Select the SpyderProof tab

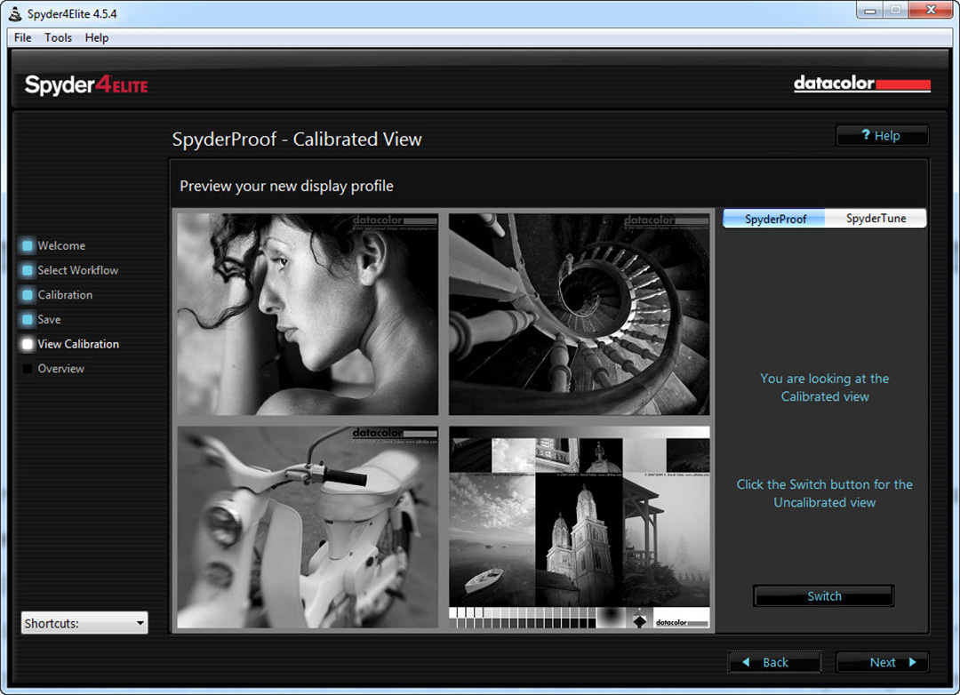click(774, 219)
